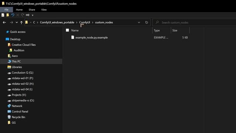Image resolution: width=236 pixels, height=133 pixels.
Task: Click the search magnifier icon
Action: point(157,22)
